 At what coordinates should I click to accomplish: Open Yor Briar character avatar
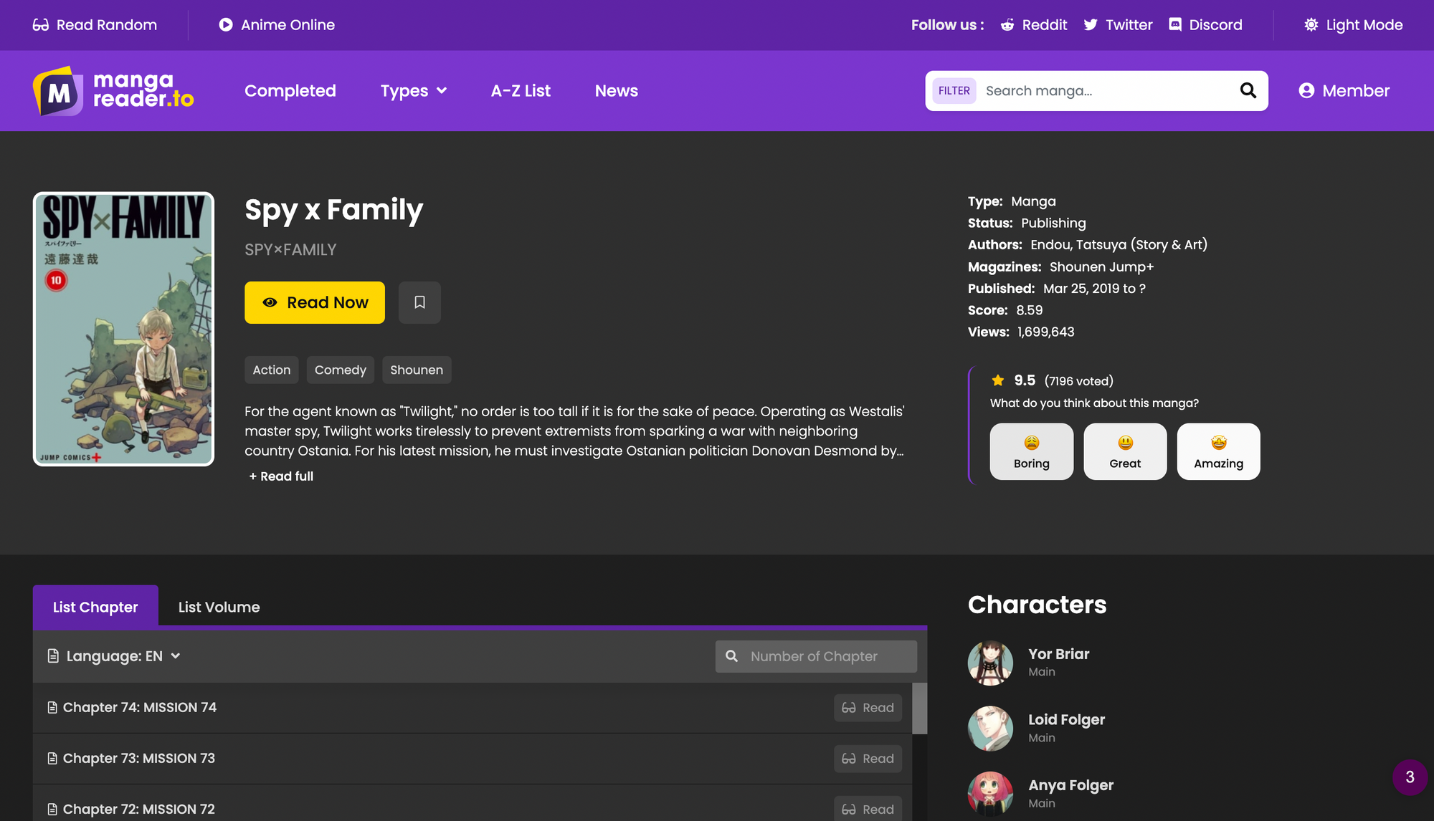(991, 663)
